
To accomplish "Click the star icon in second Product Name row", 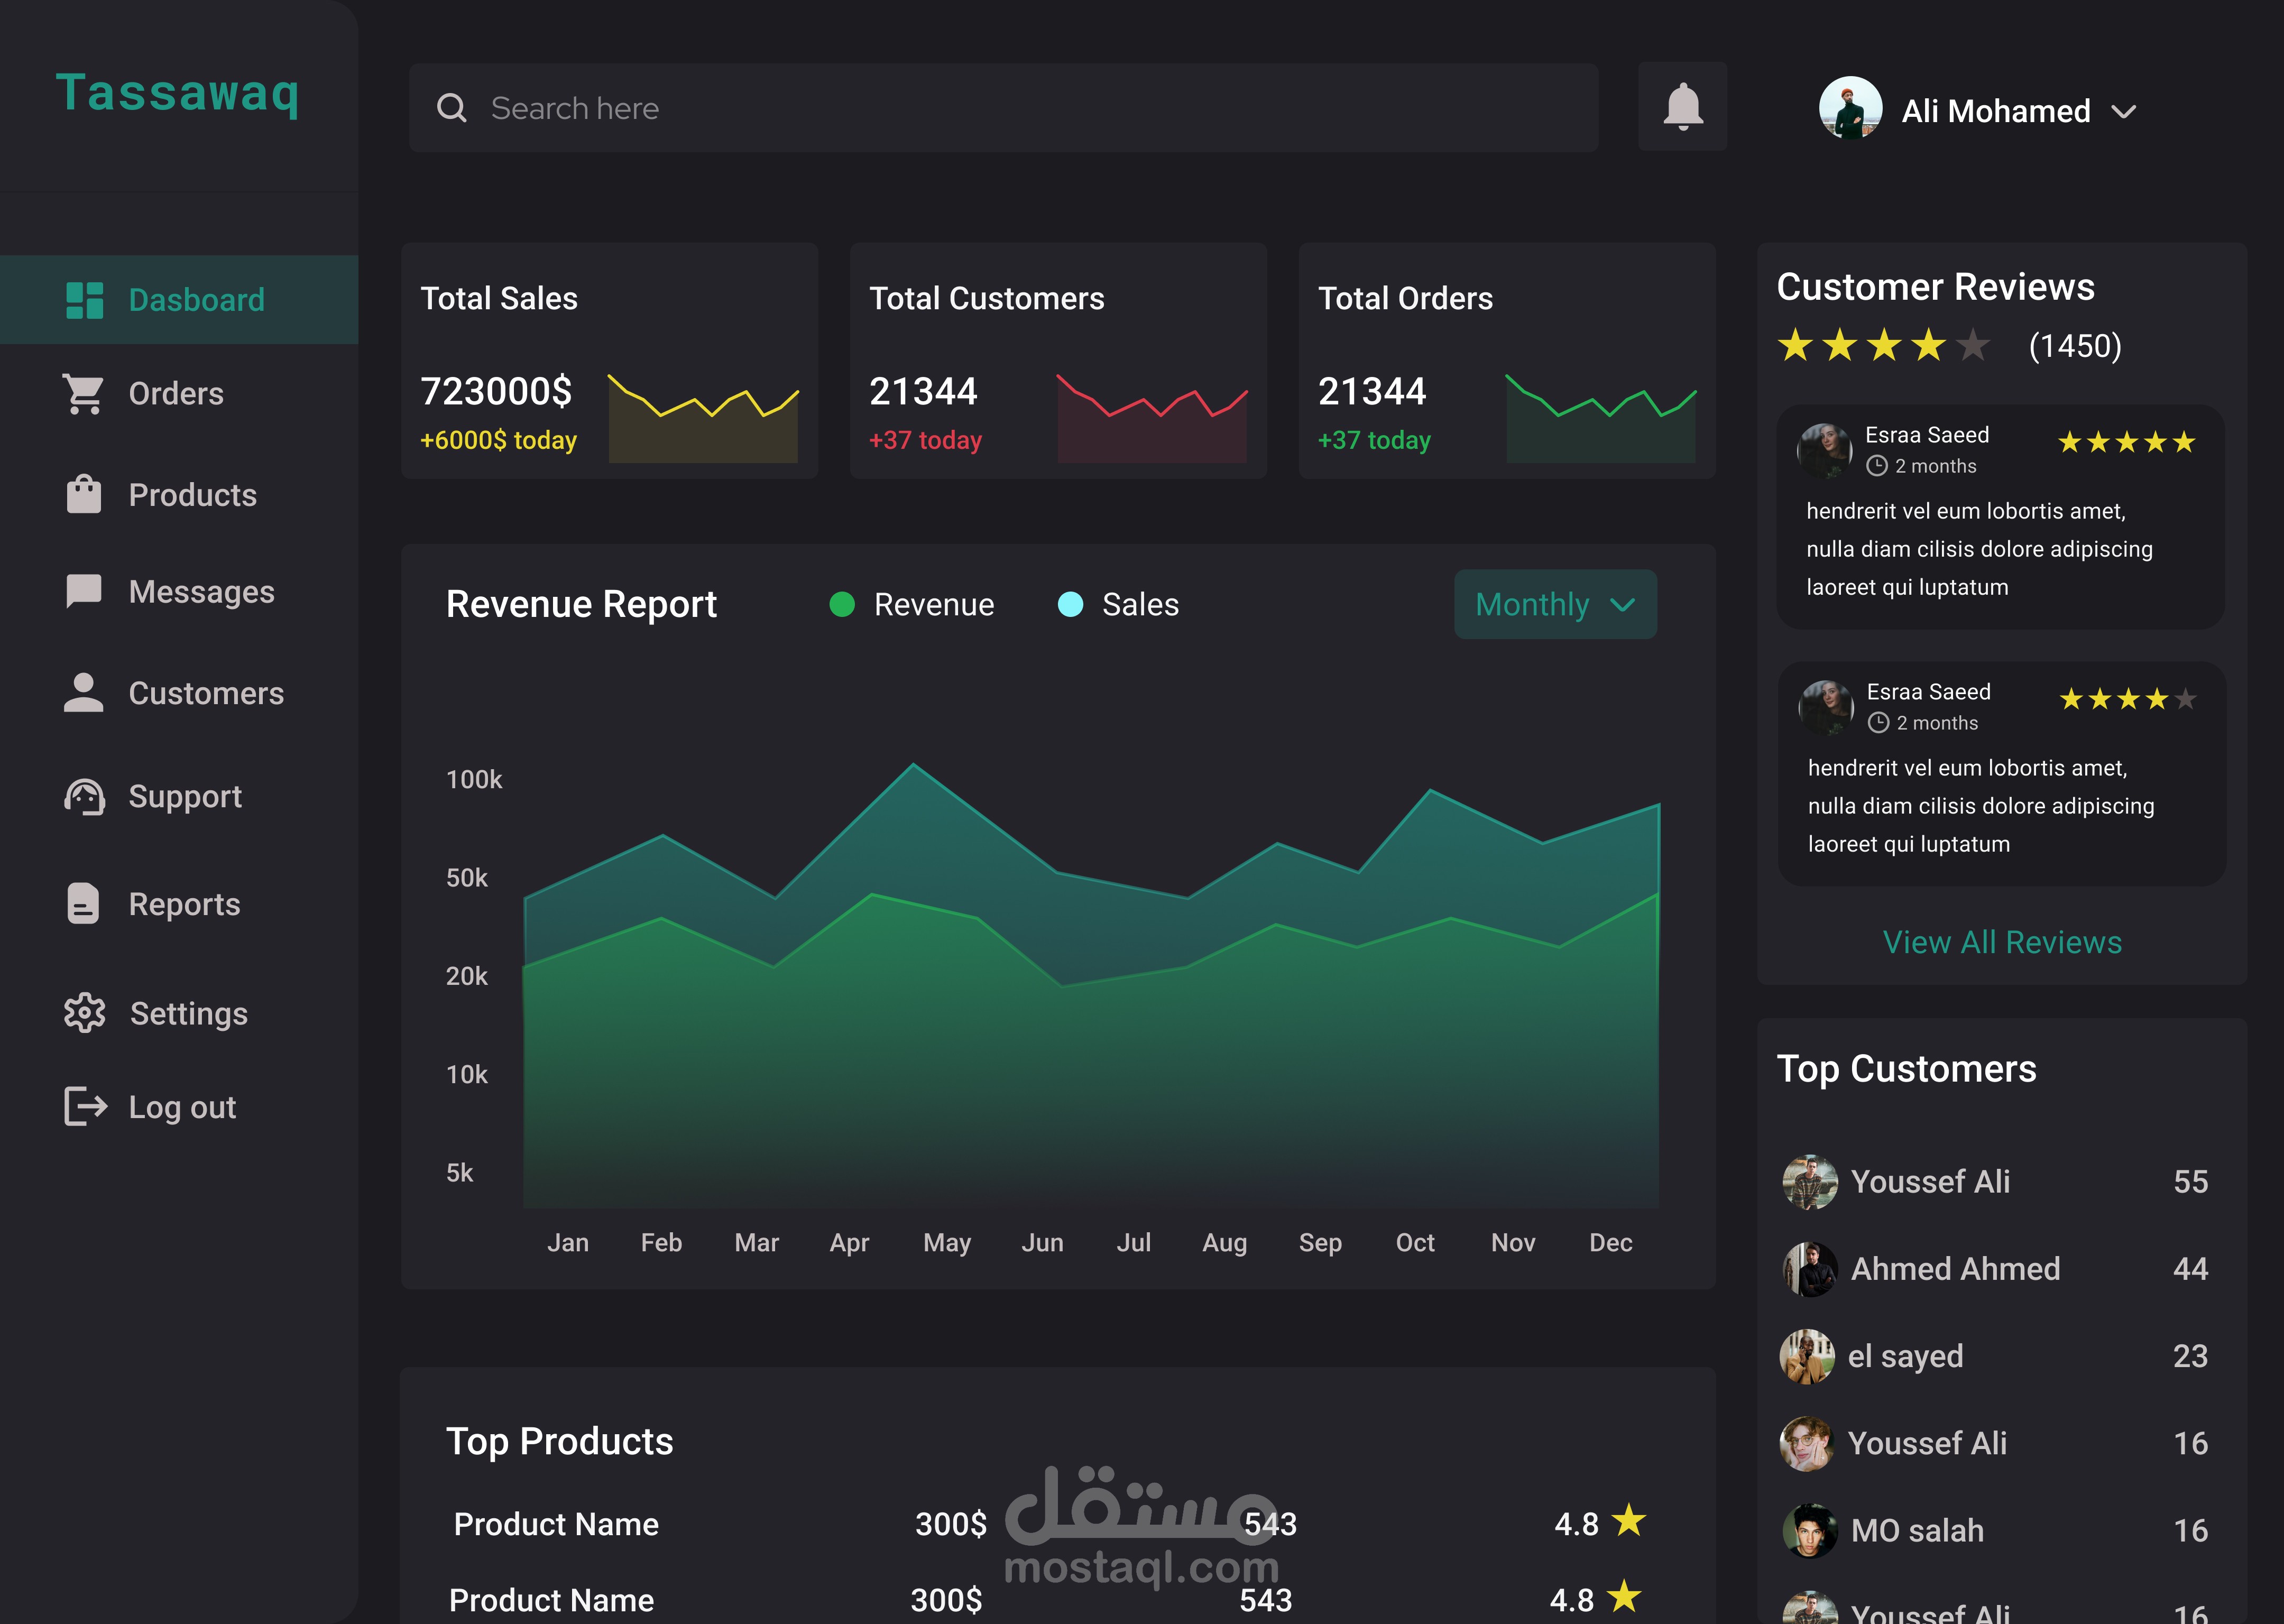I will click(1625, 1596).
